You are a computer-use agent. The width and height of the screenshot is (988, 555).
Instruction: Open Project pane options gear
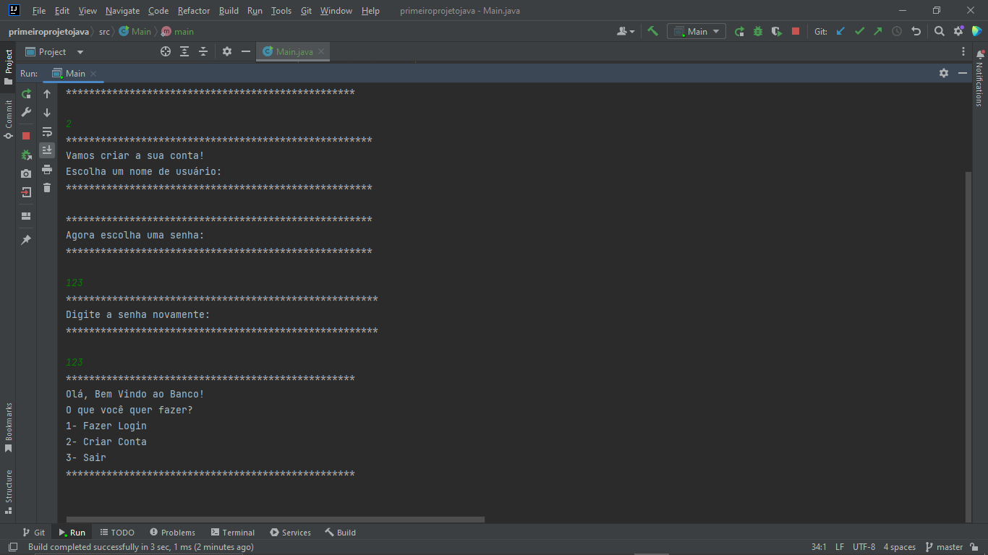tap(227, 51)
